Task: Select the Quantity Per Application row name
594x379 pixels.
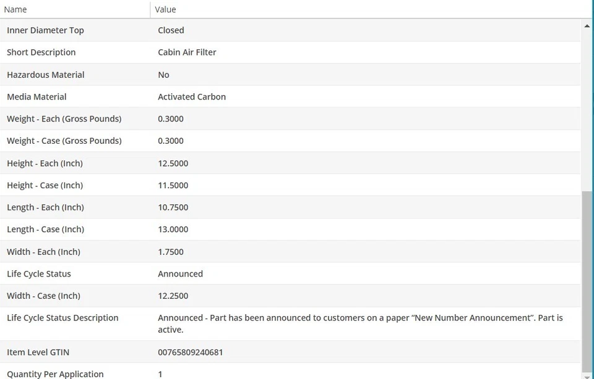Action: (55, 374)
